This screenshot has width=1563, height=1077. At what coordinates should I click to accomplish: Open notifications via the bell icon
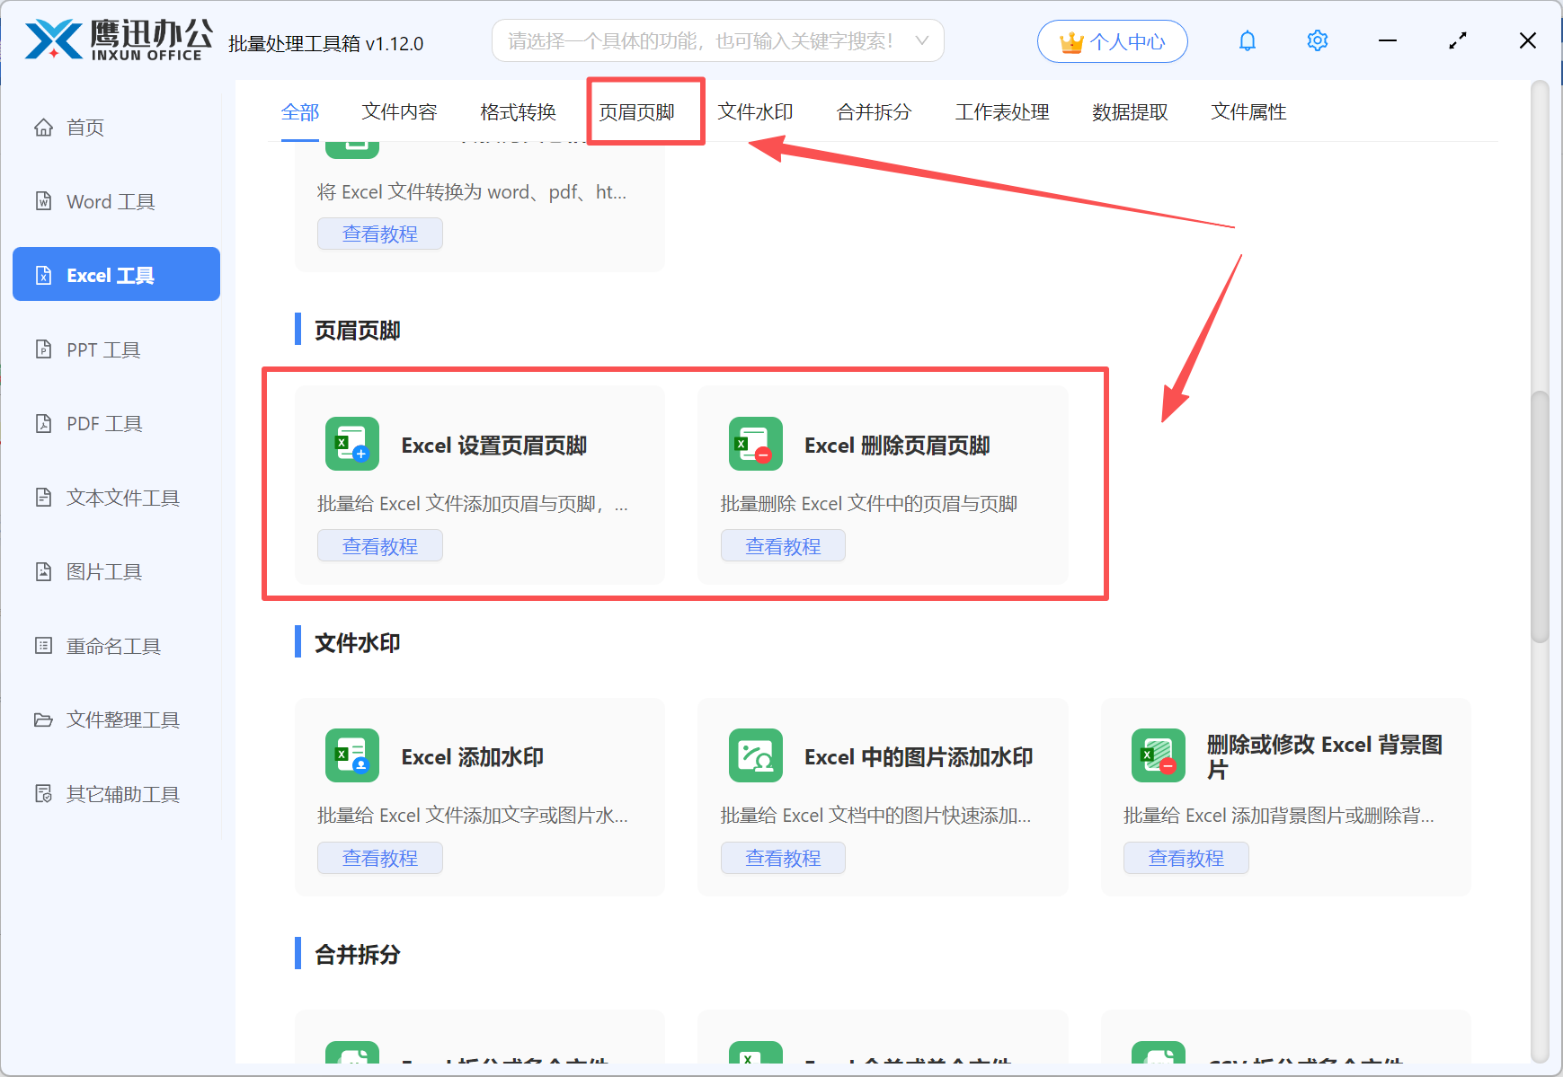1247,41
